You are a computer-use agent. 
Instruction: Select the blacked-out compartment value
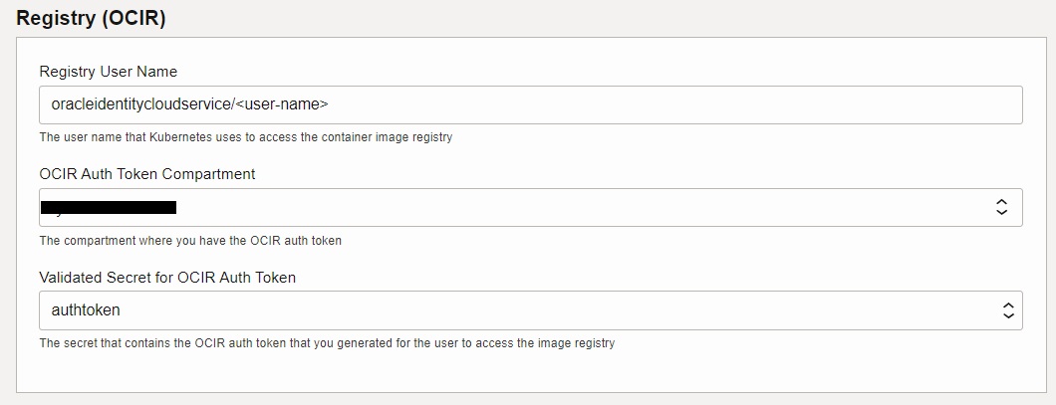tap(109, 207)
